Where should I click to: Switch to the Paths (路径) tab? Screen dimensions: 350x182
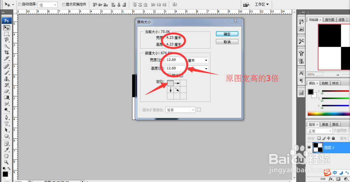[335, 124]
